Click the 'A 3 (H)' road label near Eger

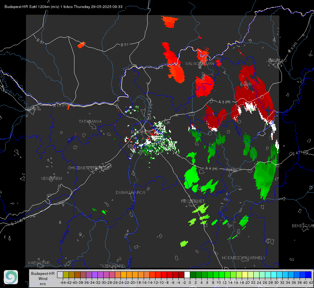pos(224,102)
